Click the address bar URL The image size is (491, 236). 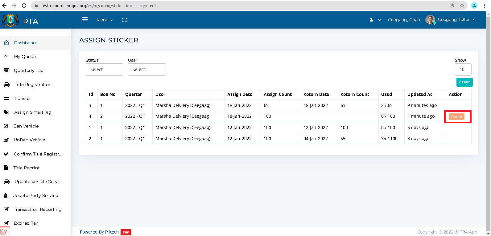click(x=99, y=6)
